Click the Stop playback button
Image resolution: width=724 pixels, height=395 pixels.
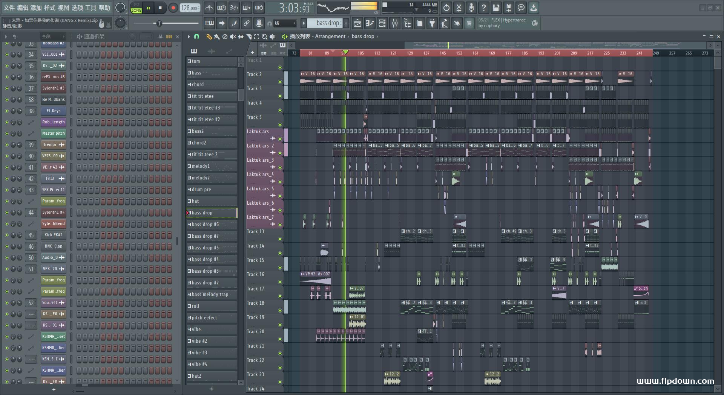160,8
